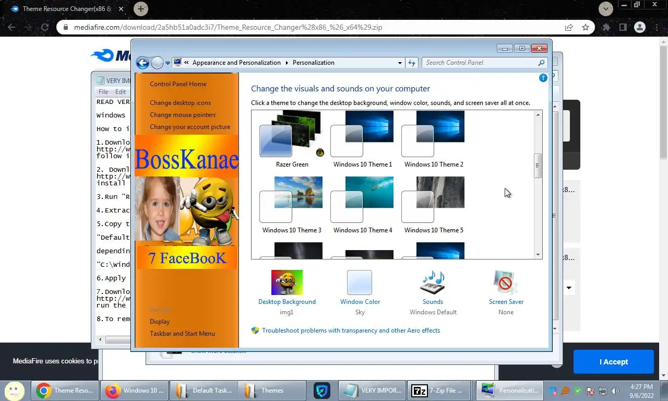Click the theme list scrollbar thumb
Image resolution: width=668 pixels, height=401 pixels.
[538, 166]
